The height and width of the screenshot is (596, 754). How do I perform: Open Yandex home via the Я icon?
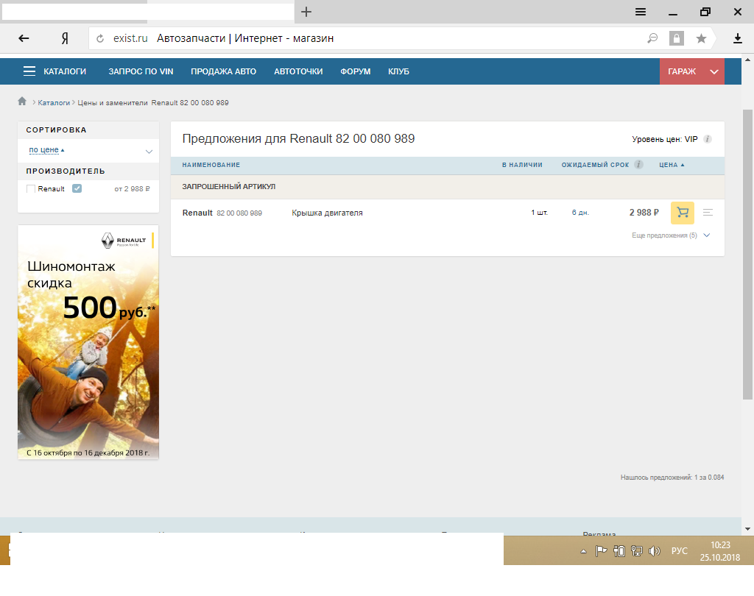[x=65, y=38]
